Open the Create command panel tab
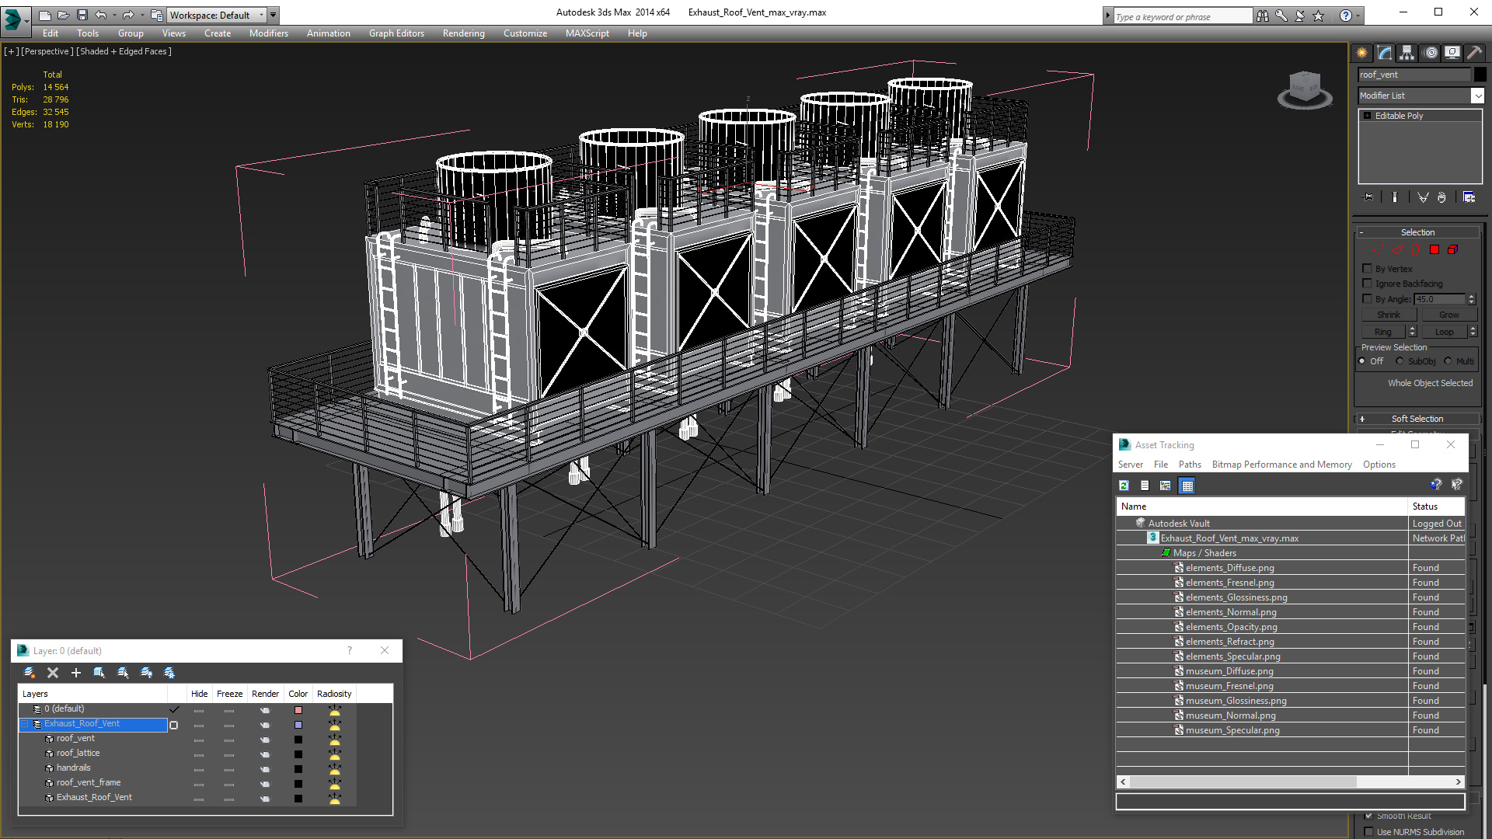Screen dimensions: 1492x839 [1362, 53]
